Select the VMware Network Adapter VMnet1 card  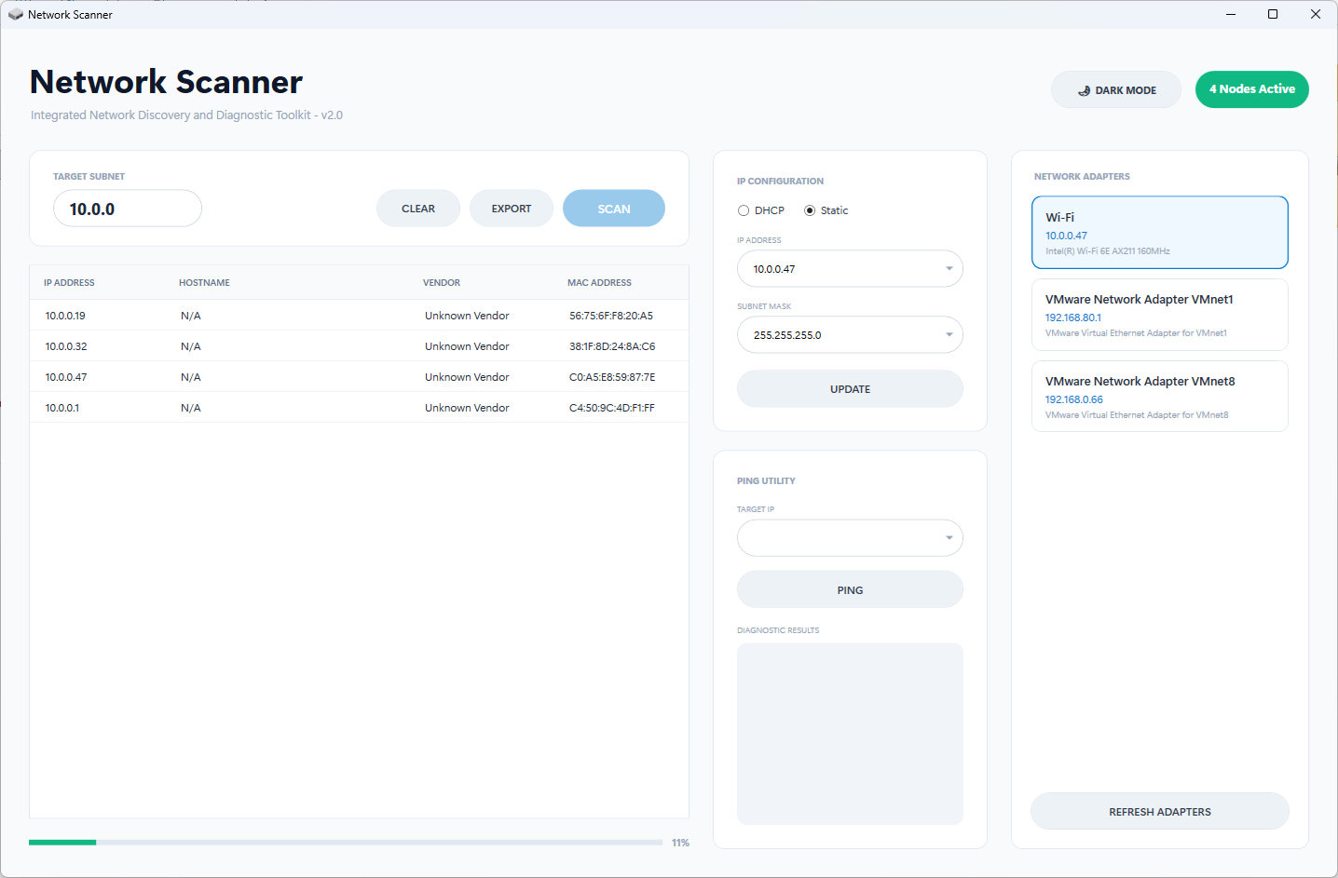click(x=1160, y=315)
